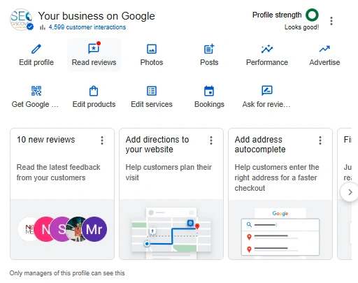Click the Profile strength label

click(x=277, y=15)
